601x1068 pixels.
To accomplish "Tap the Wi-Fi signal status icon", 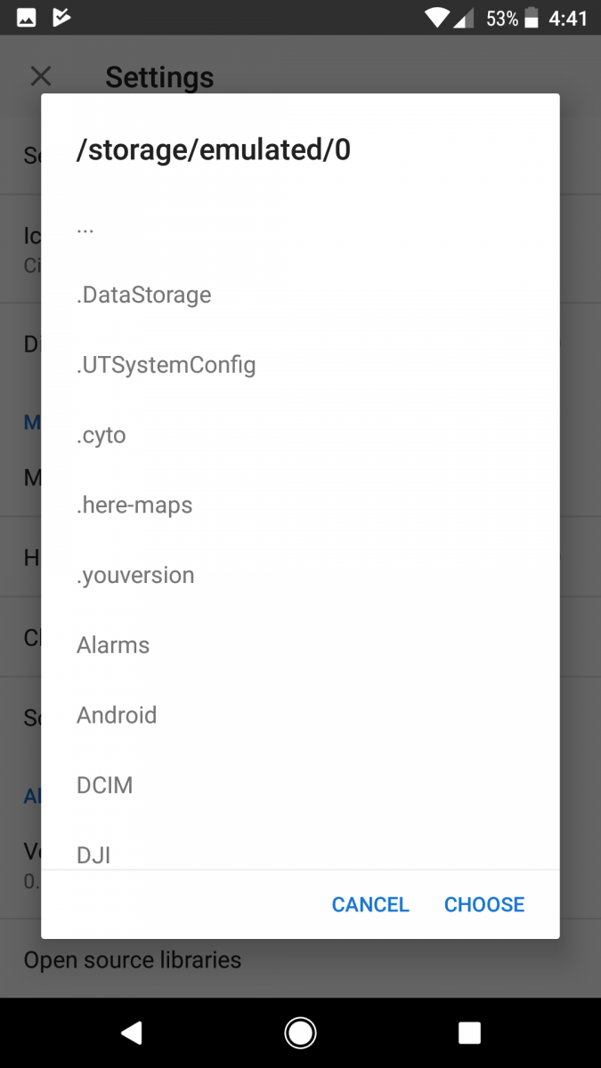I will click(x=436, y=18).
